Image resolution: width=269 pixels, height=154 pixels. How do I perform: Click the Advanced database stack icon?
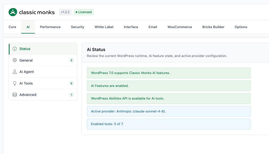[15, 95]
